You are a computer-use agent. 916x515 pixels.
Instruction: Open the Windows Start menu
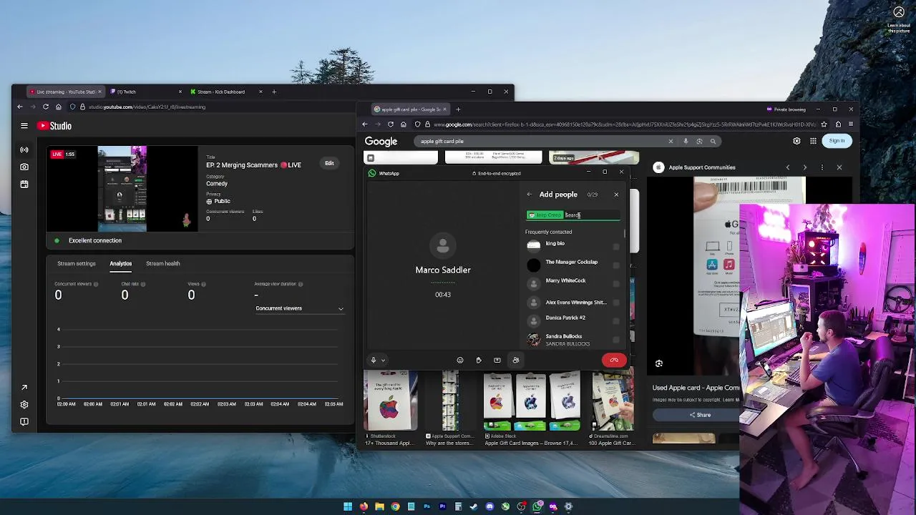(348, 506)
